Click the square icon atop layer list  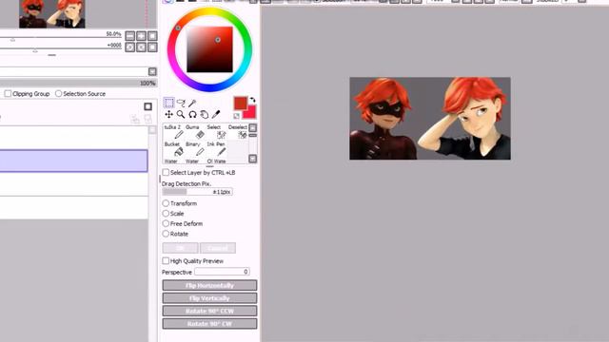pyautogui.click(x=148, y=106)
